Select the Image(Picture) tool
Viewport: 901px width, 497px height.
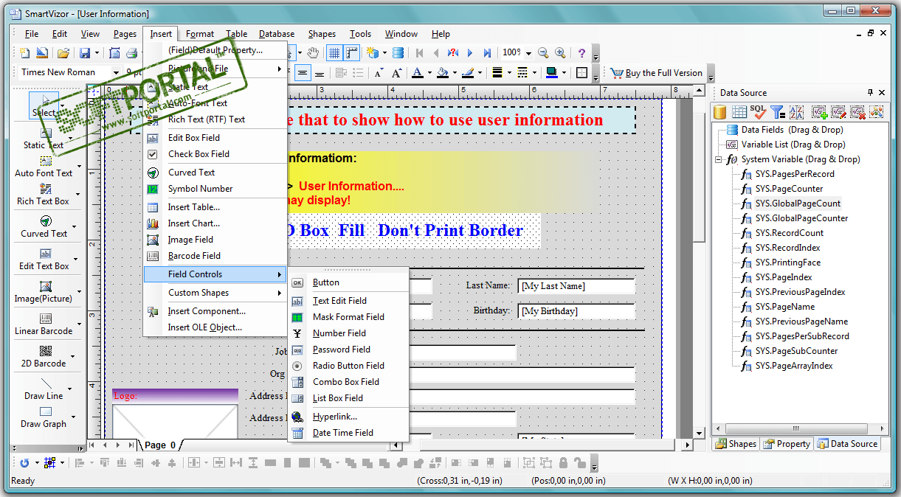pos(44,291)
